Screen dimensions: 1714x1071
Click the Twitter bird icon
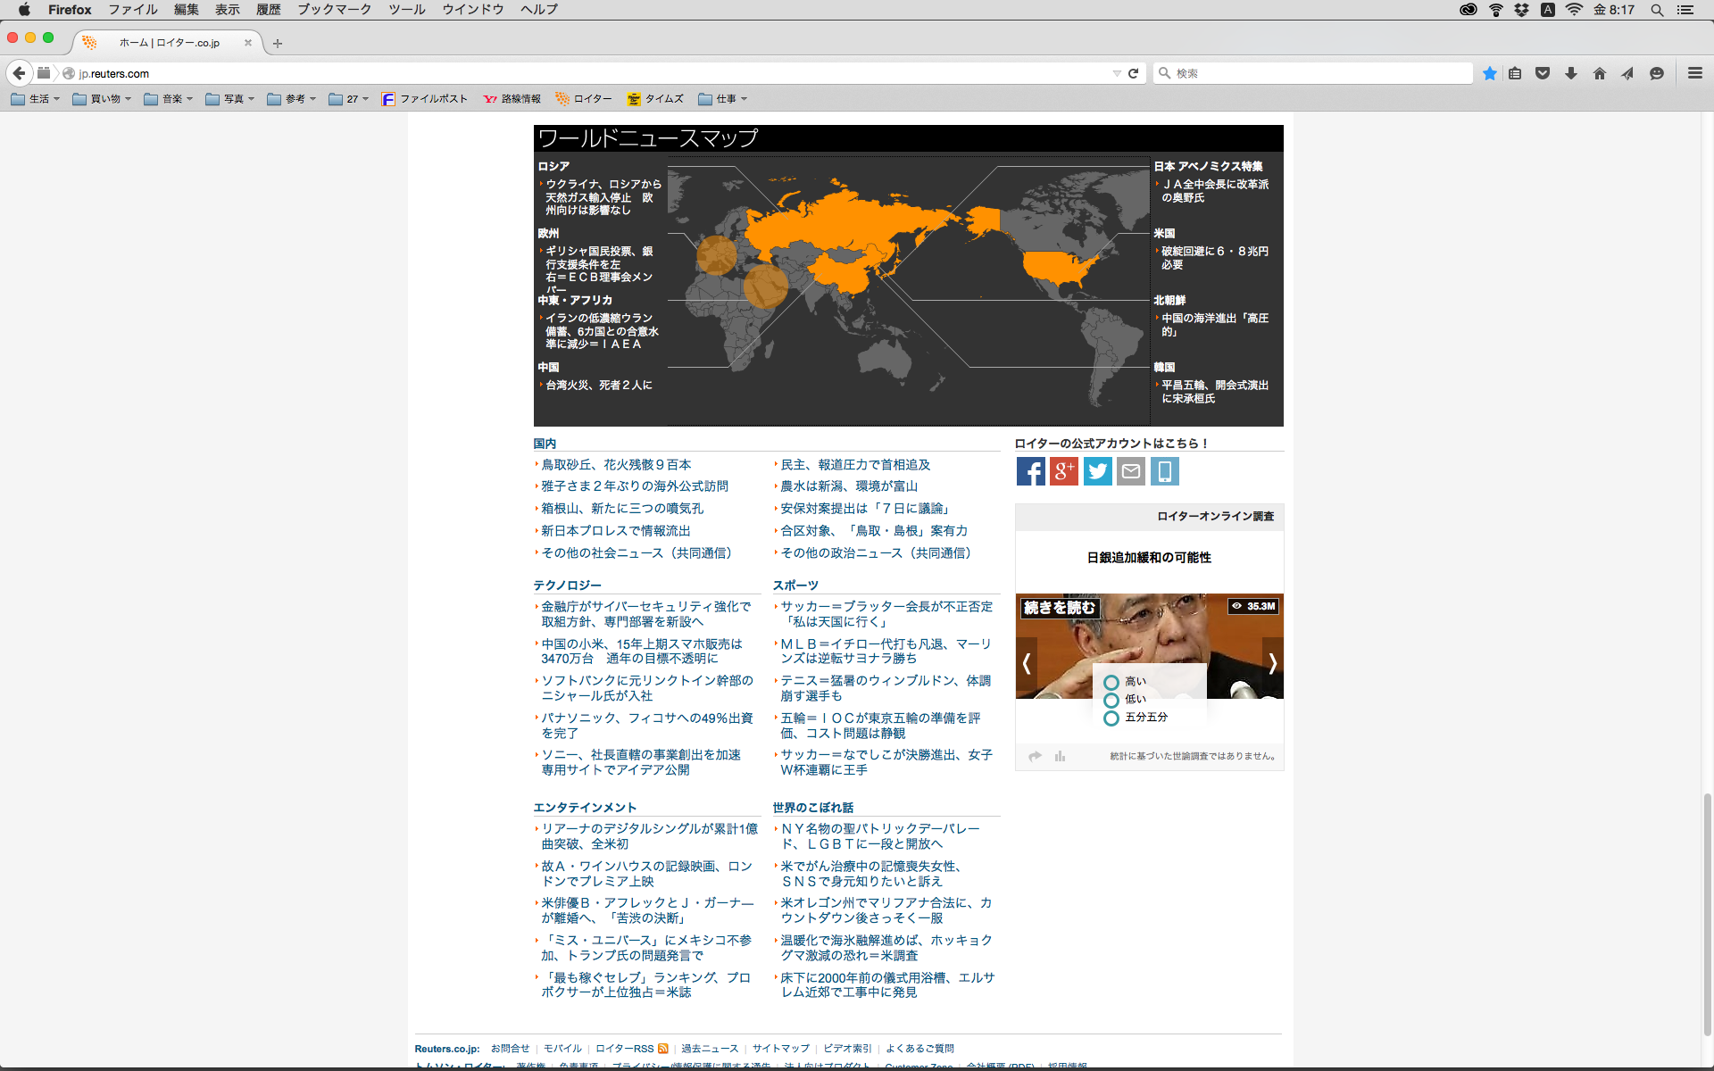click(1097, 471)
